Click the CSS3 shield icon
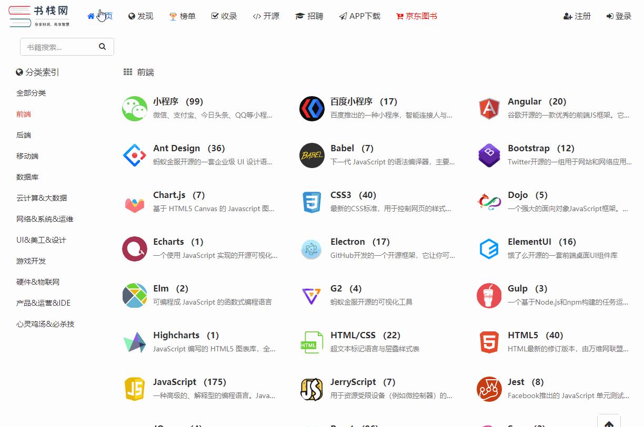The height and width of the screenshot is (427, 644). click(x=311, y=202)
